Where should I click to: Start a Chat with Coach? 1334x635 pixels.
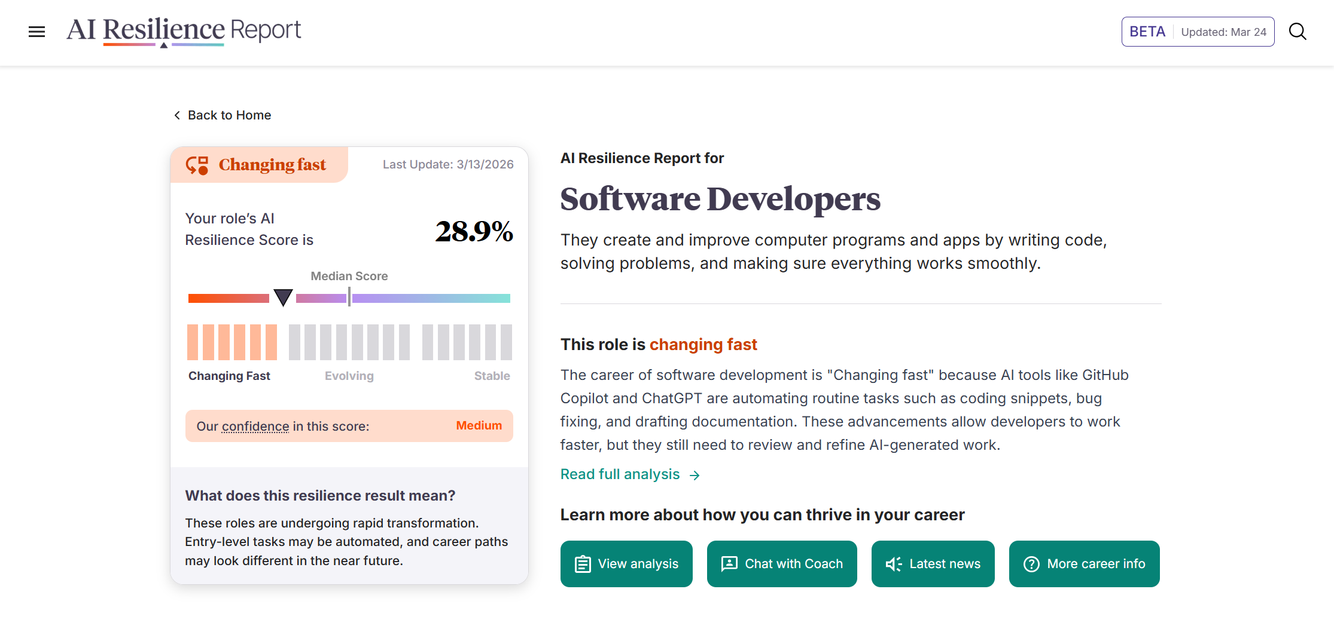click(x=782, y=563)
